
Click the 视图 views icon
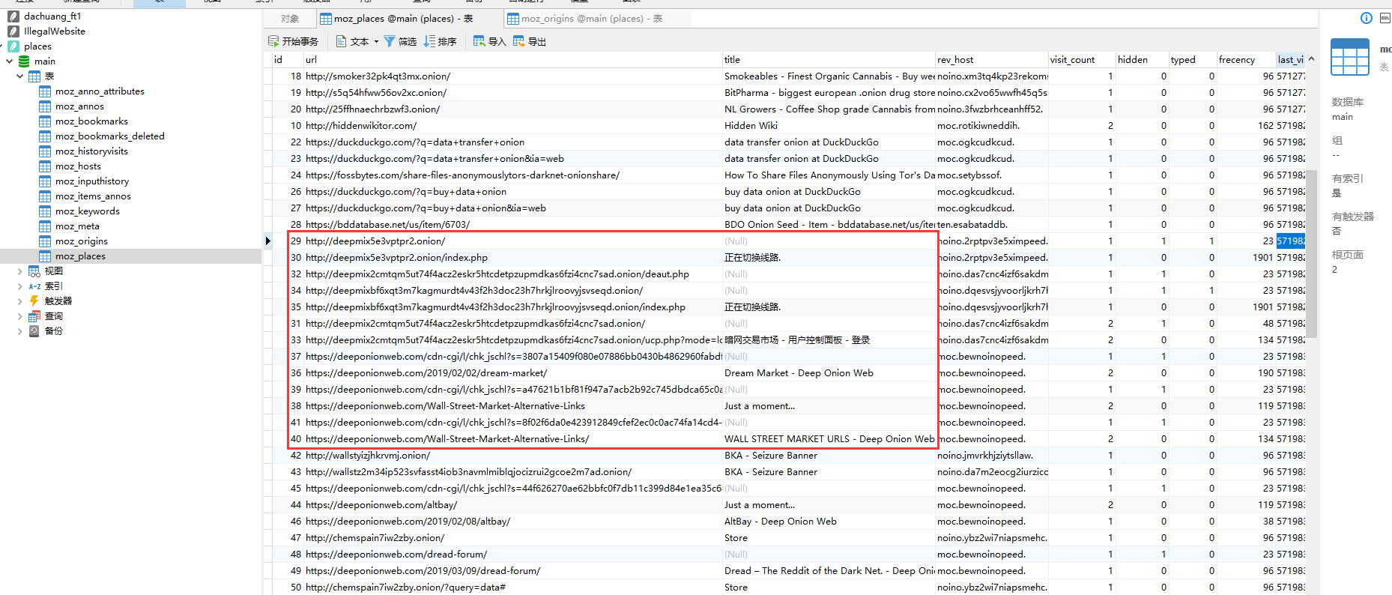click(x=34, y=271)
